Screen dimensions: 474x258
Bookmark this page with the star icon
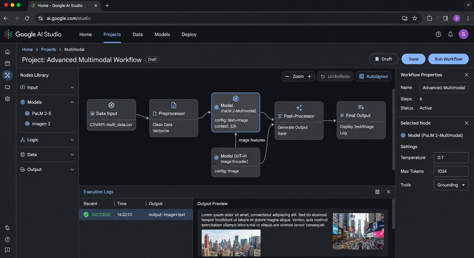click(x=415, y=18)
